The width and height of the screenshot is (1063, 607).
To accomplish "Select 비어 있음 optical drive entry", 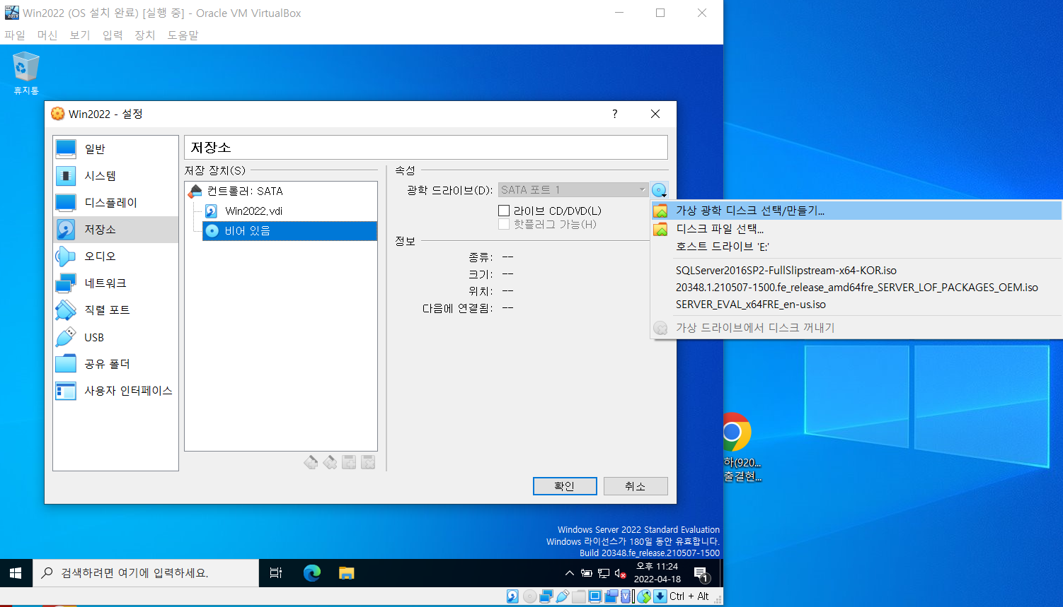I will [x=289, y=231].
